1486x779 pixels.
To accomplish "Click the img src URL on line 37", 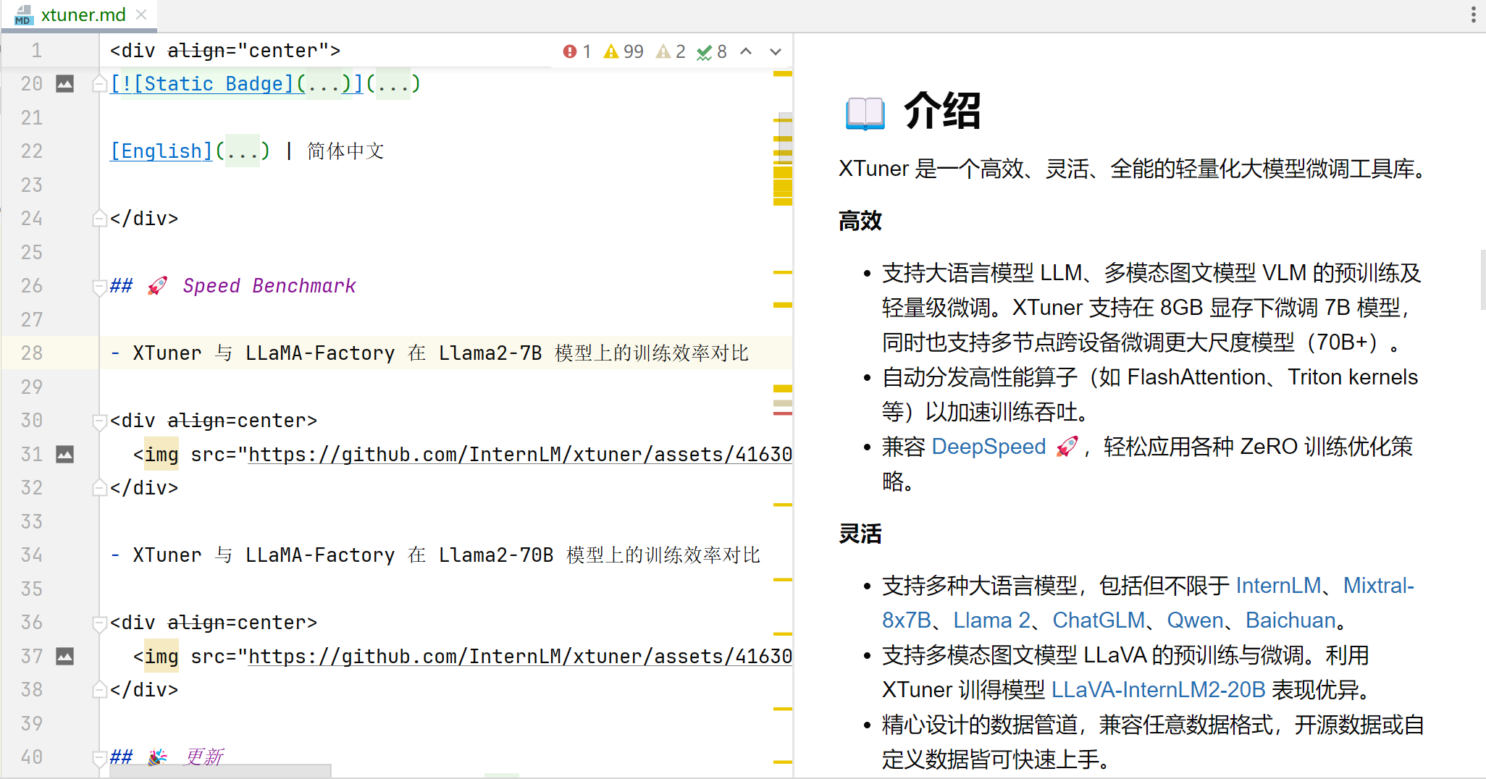I will (520, 657).
